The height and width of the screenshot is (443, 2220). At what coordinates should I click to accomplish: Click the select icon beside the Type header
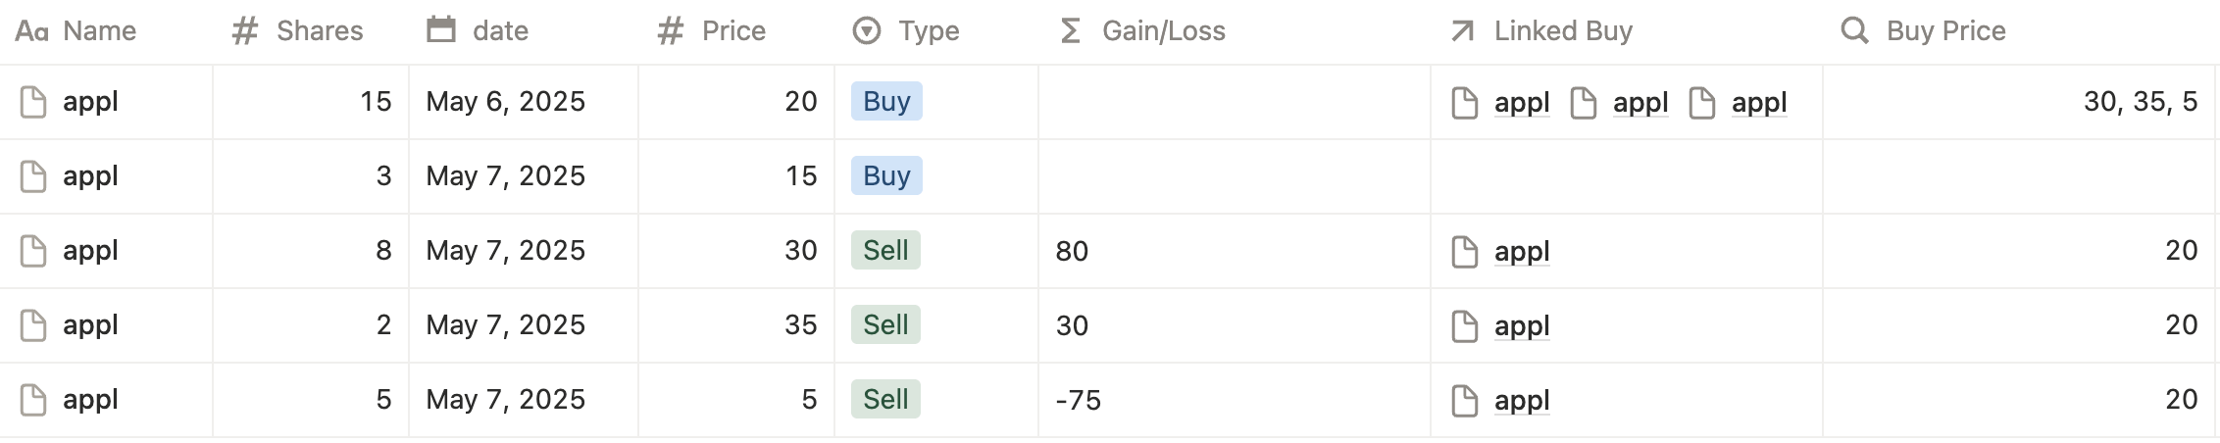(x=866, y=31)
